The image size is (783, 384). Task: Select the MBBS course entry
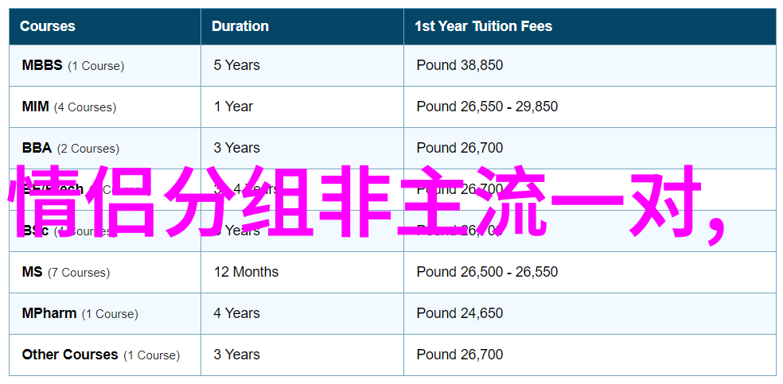[x=73, y=65]
